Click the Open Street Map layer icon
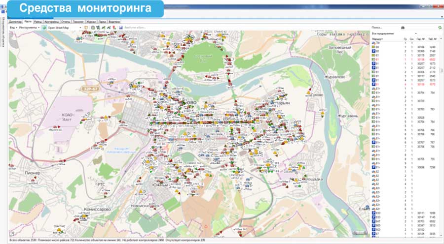The height and width of the screenshot is (244, 444). point(44,28)
